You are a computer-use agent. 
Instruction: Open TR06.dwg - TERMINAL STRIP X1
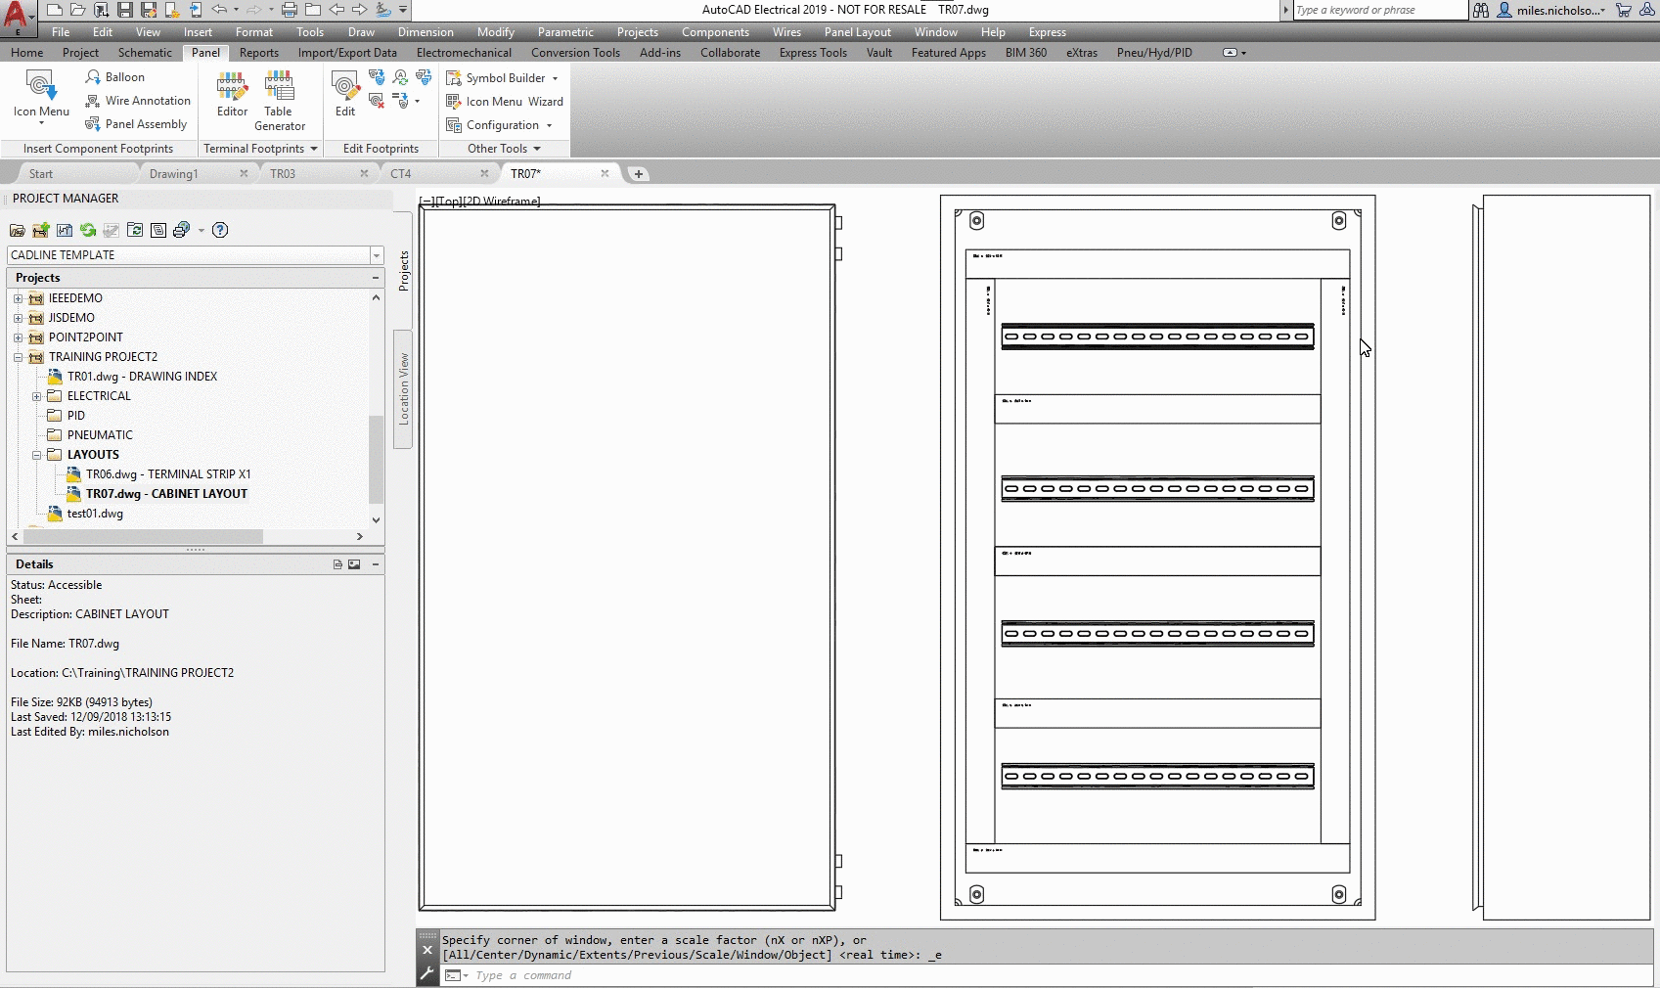167,474
